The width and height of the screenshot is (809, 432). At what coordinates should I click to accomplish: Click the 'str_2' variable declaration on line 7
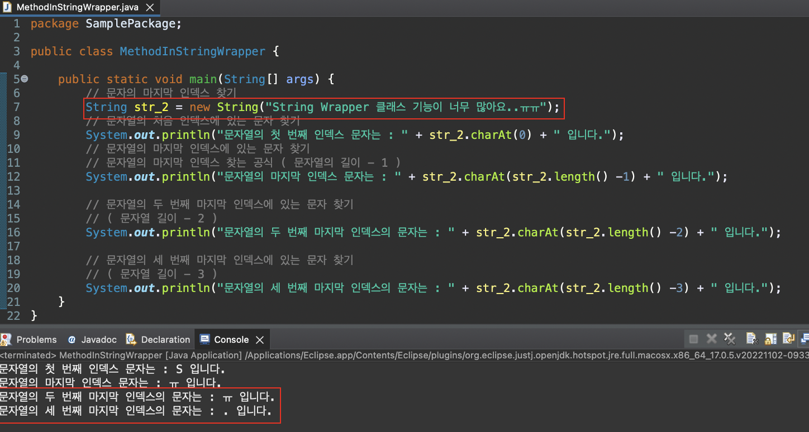click(x=151, y=107)
